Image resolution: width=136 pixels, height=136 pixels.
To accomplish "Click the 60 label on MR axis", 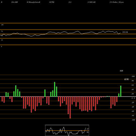I will pos(132,85).
